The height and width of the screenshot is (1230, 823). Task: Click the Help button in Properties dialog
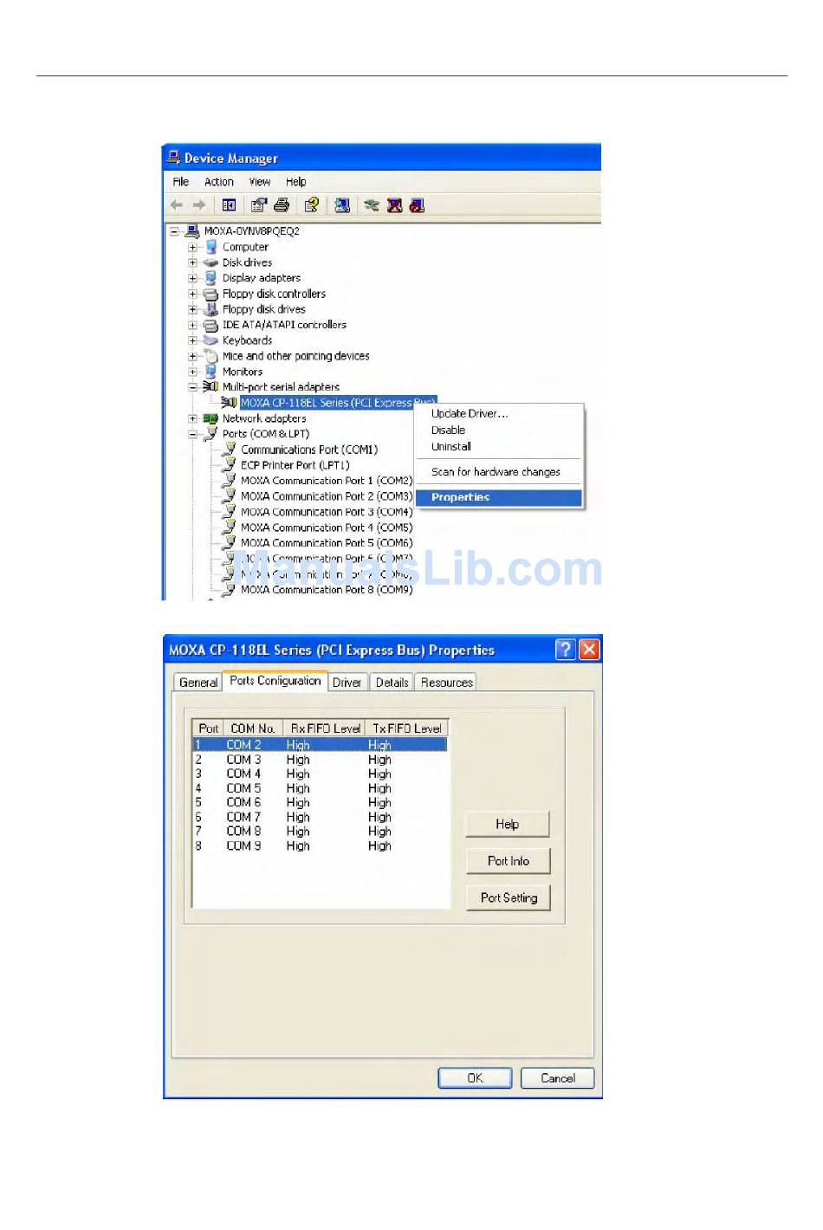508,825
